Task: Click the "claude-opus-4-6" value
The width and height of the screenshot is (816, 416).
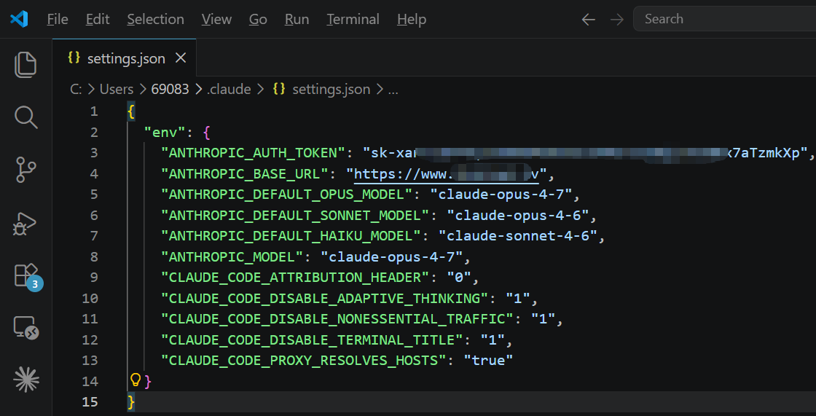Action: [x=518, y=215]
